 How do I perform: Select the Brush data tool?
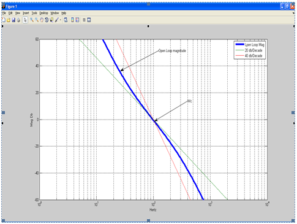(57, 20)
